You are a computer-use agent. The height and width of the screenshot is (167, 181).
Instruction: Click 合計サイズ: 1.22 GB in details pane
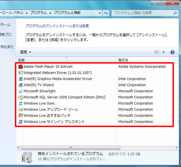pyautogui.click(x=124, y=154)
